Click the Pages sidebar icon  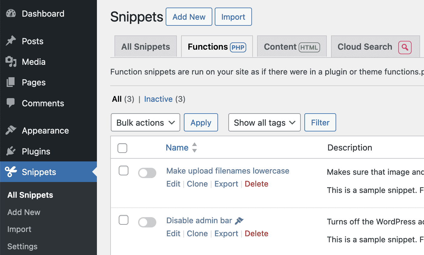tap(11, 82)
